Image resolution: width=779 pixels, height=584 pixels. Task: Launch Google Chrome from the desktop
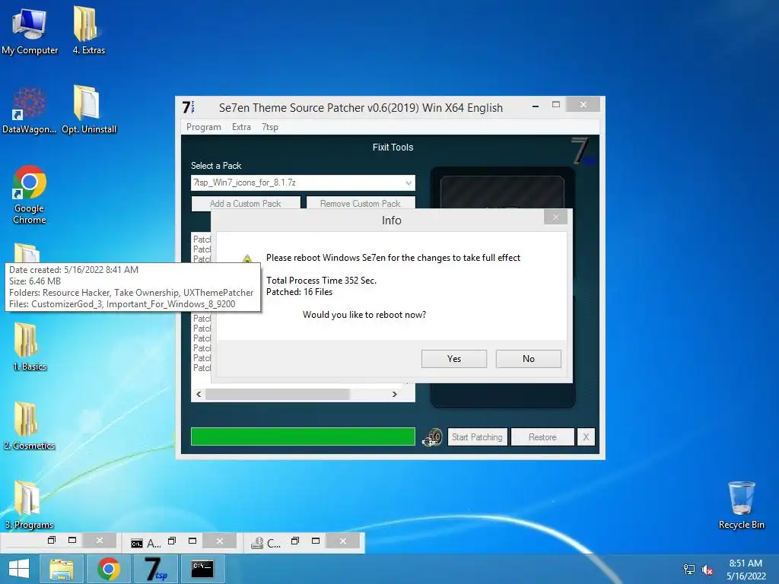point(30,194)
